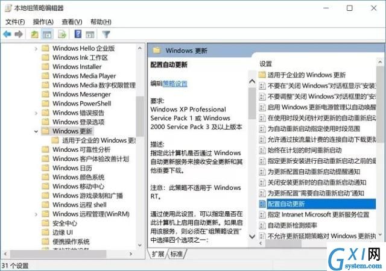
Task: Click the show/hide action pane icon
Action: coord(90,34)
